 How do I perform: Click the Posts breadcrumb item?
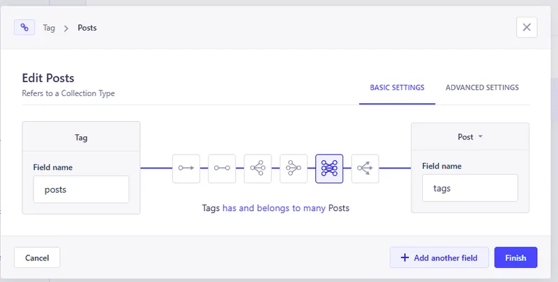click(x=87, y=29)
